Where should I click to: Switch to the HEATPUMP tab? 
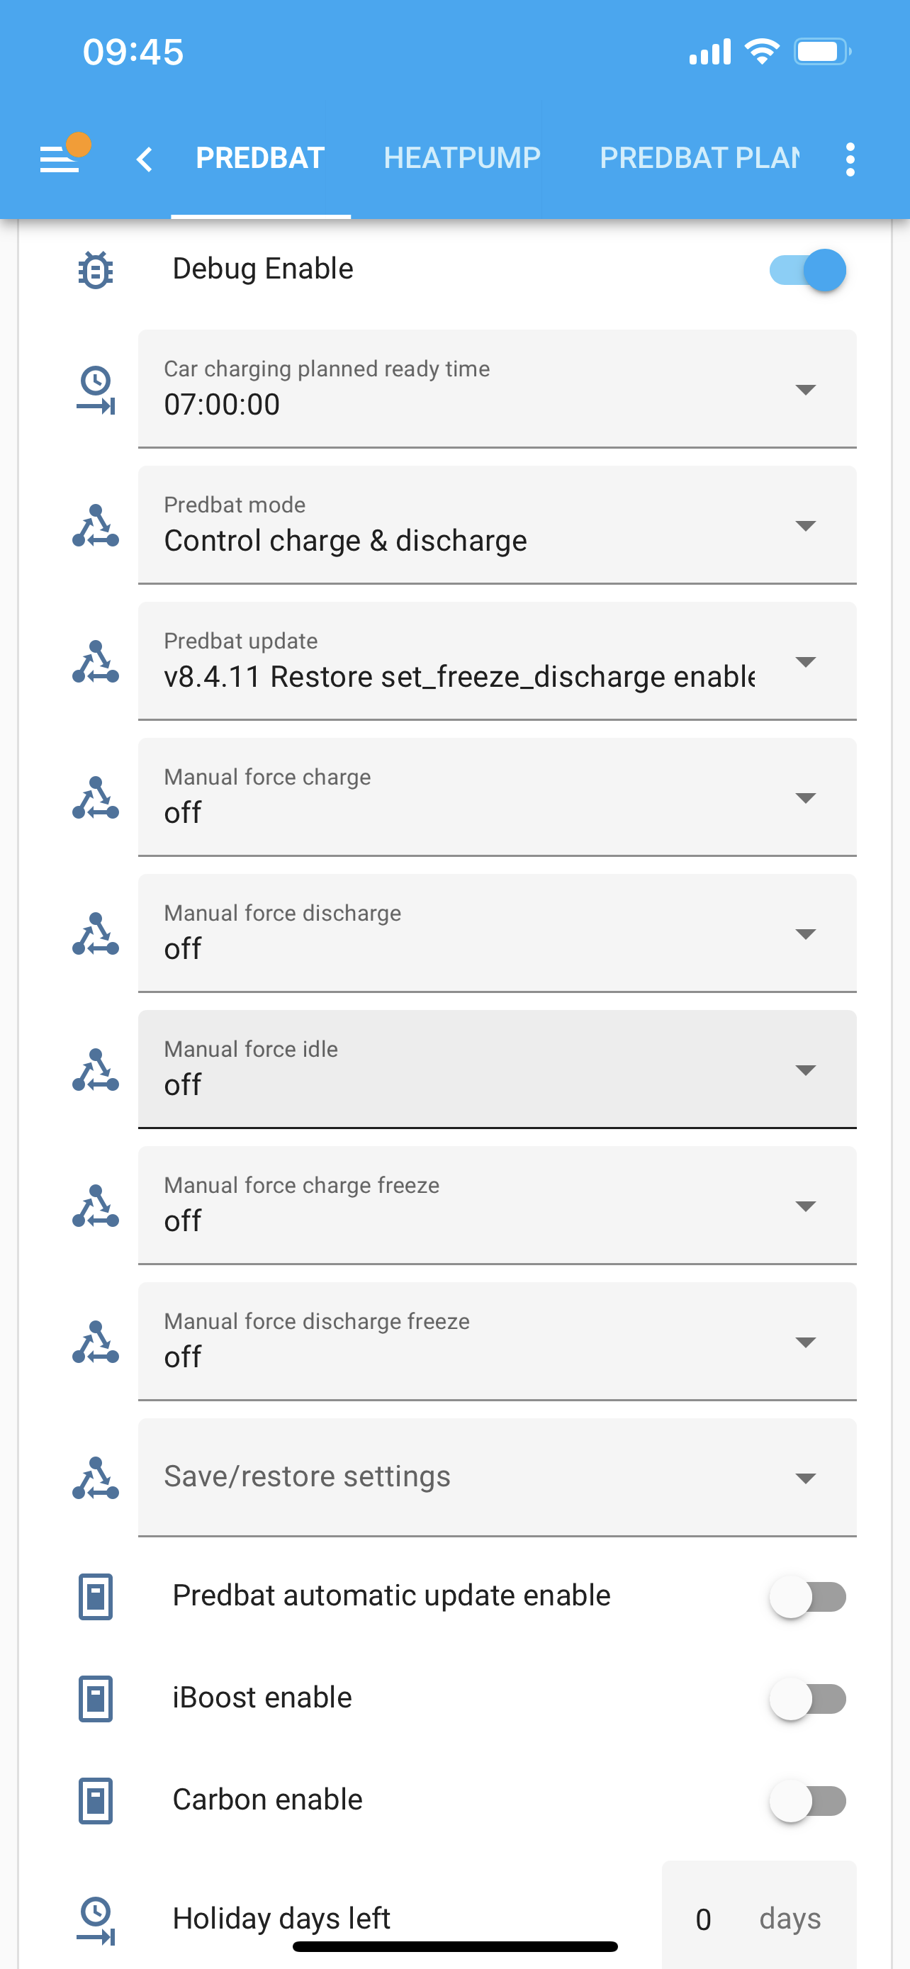pyautogui.click(x=461, y=158)
